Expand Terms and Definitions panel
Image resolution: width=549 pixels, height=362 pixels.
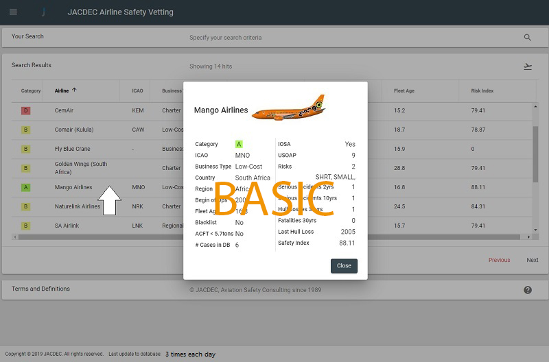(274, 289)
